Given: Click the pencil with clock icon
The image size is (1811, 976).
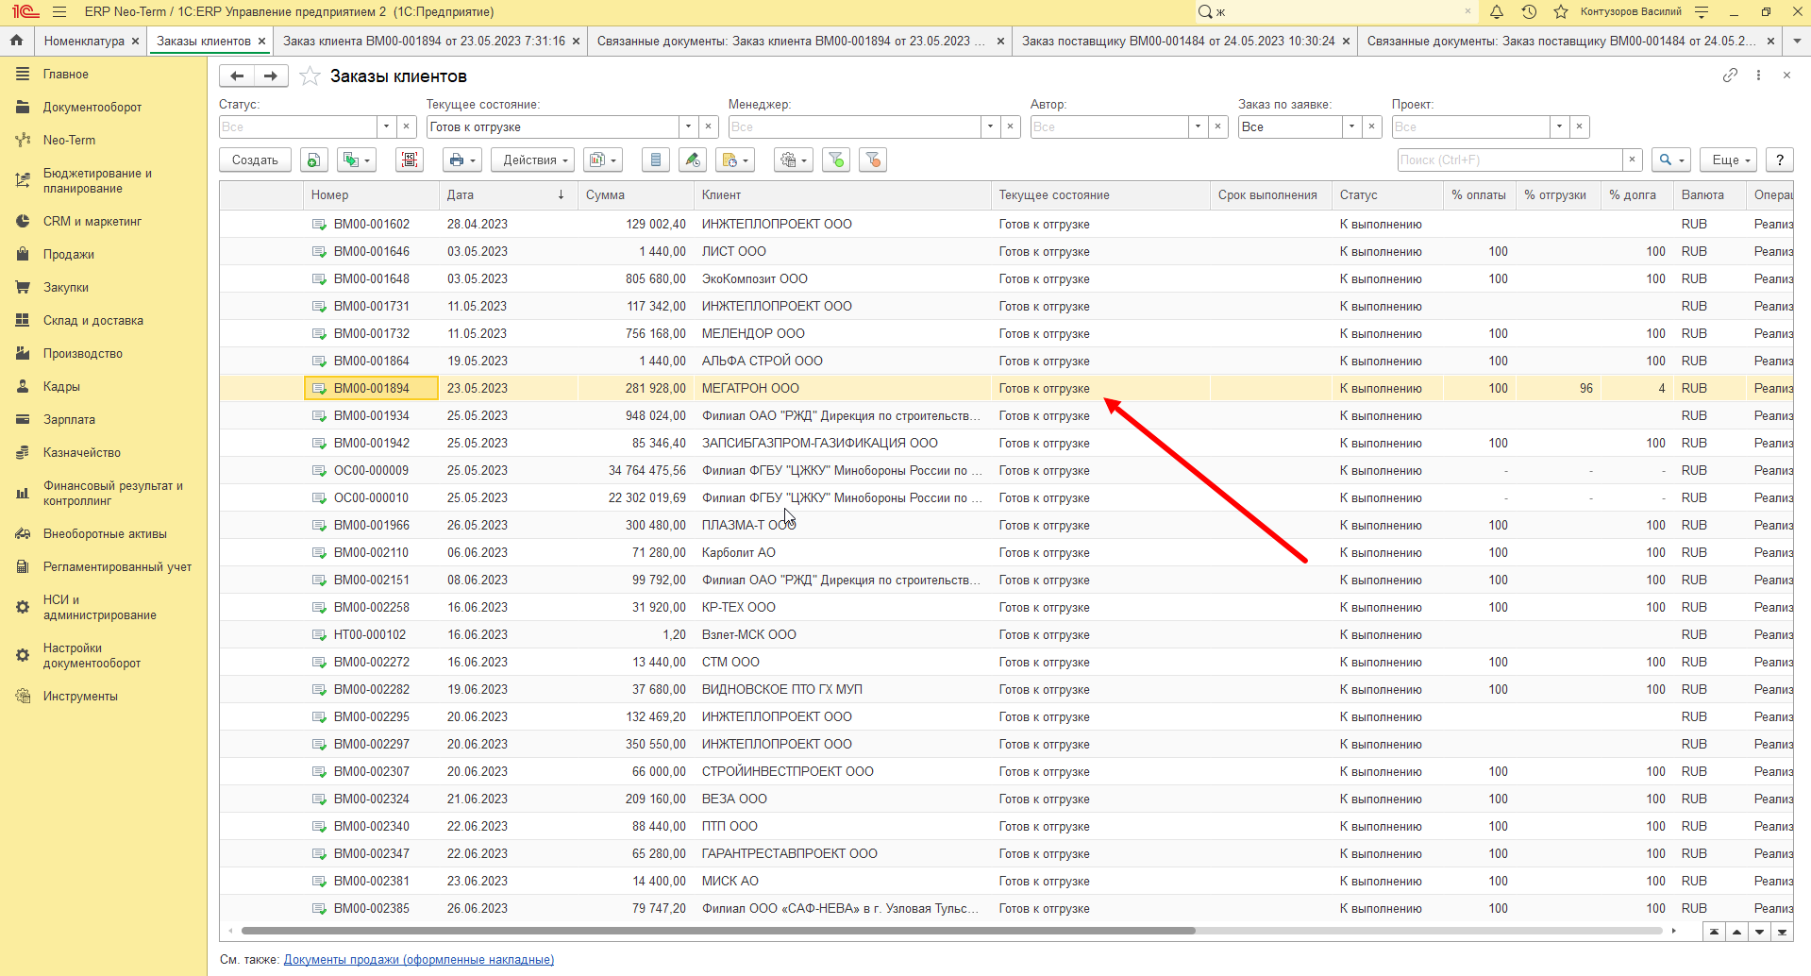Looking at the screenshot, I should (x=694, y=160).
